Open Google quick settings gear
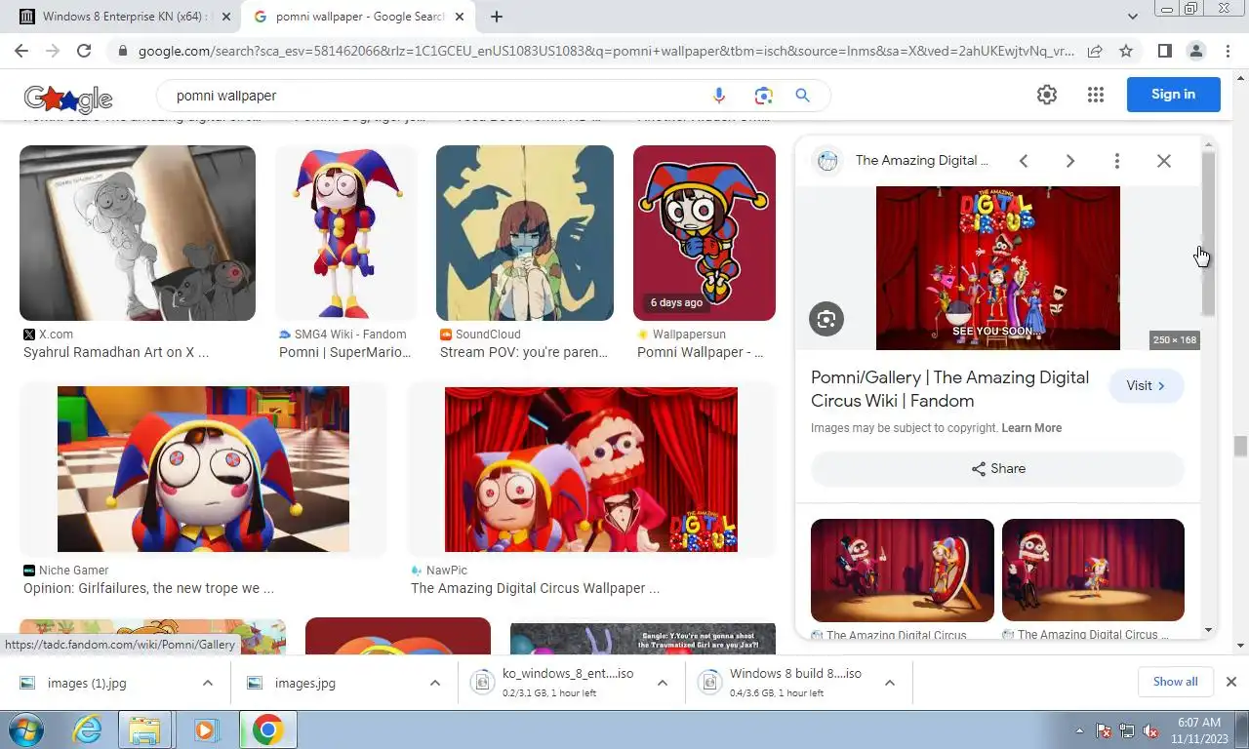Image resolution: width=1249 pixels, height=749 pixels. tap(1047, 95)
